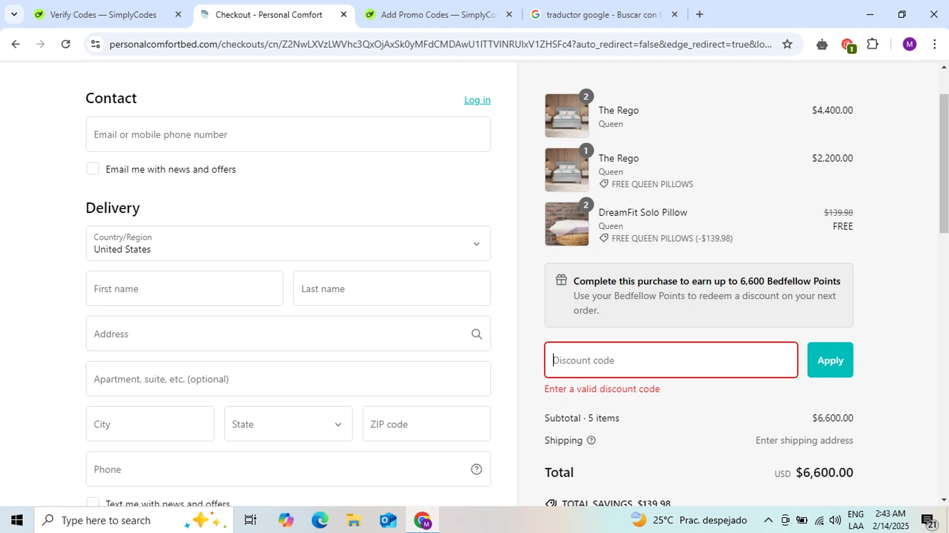Click the Apartment, suite field
949x533 pixels.
288,379
